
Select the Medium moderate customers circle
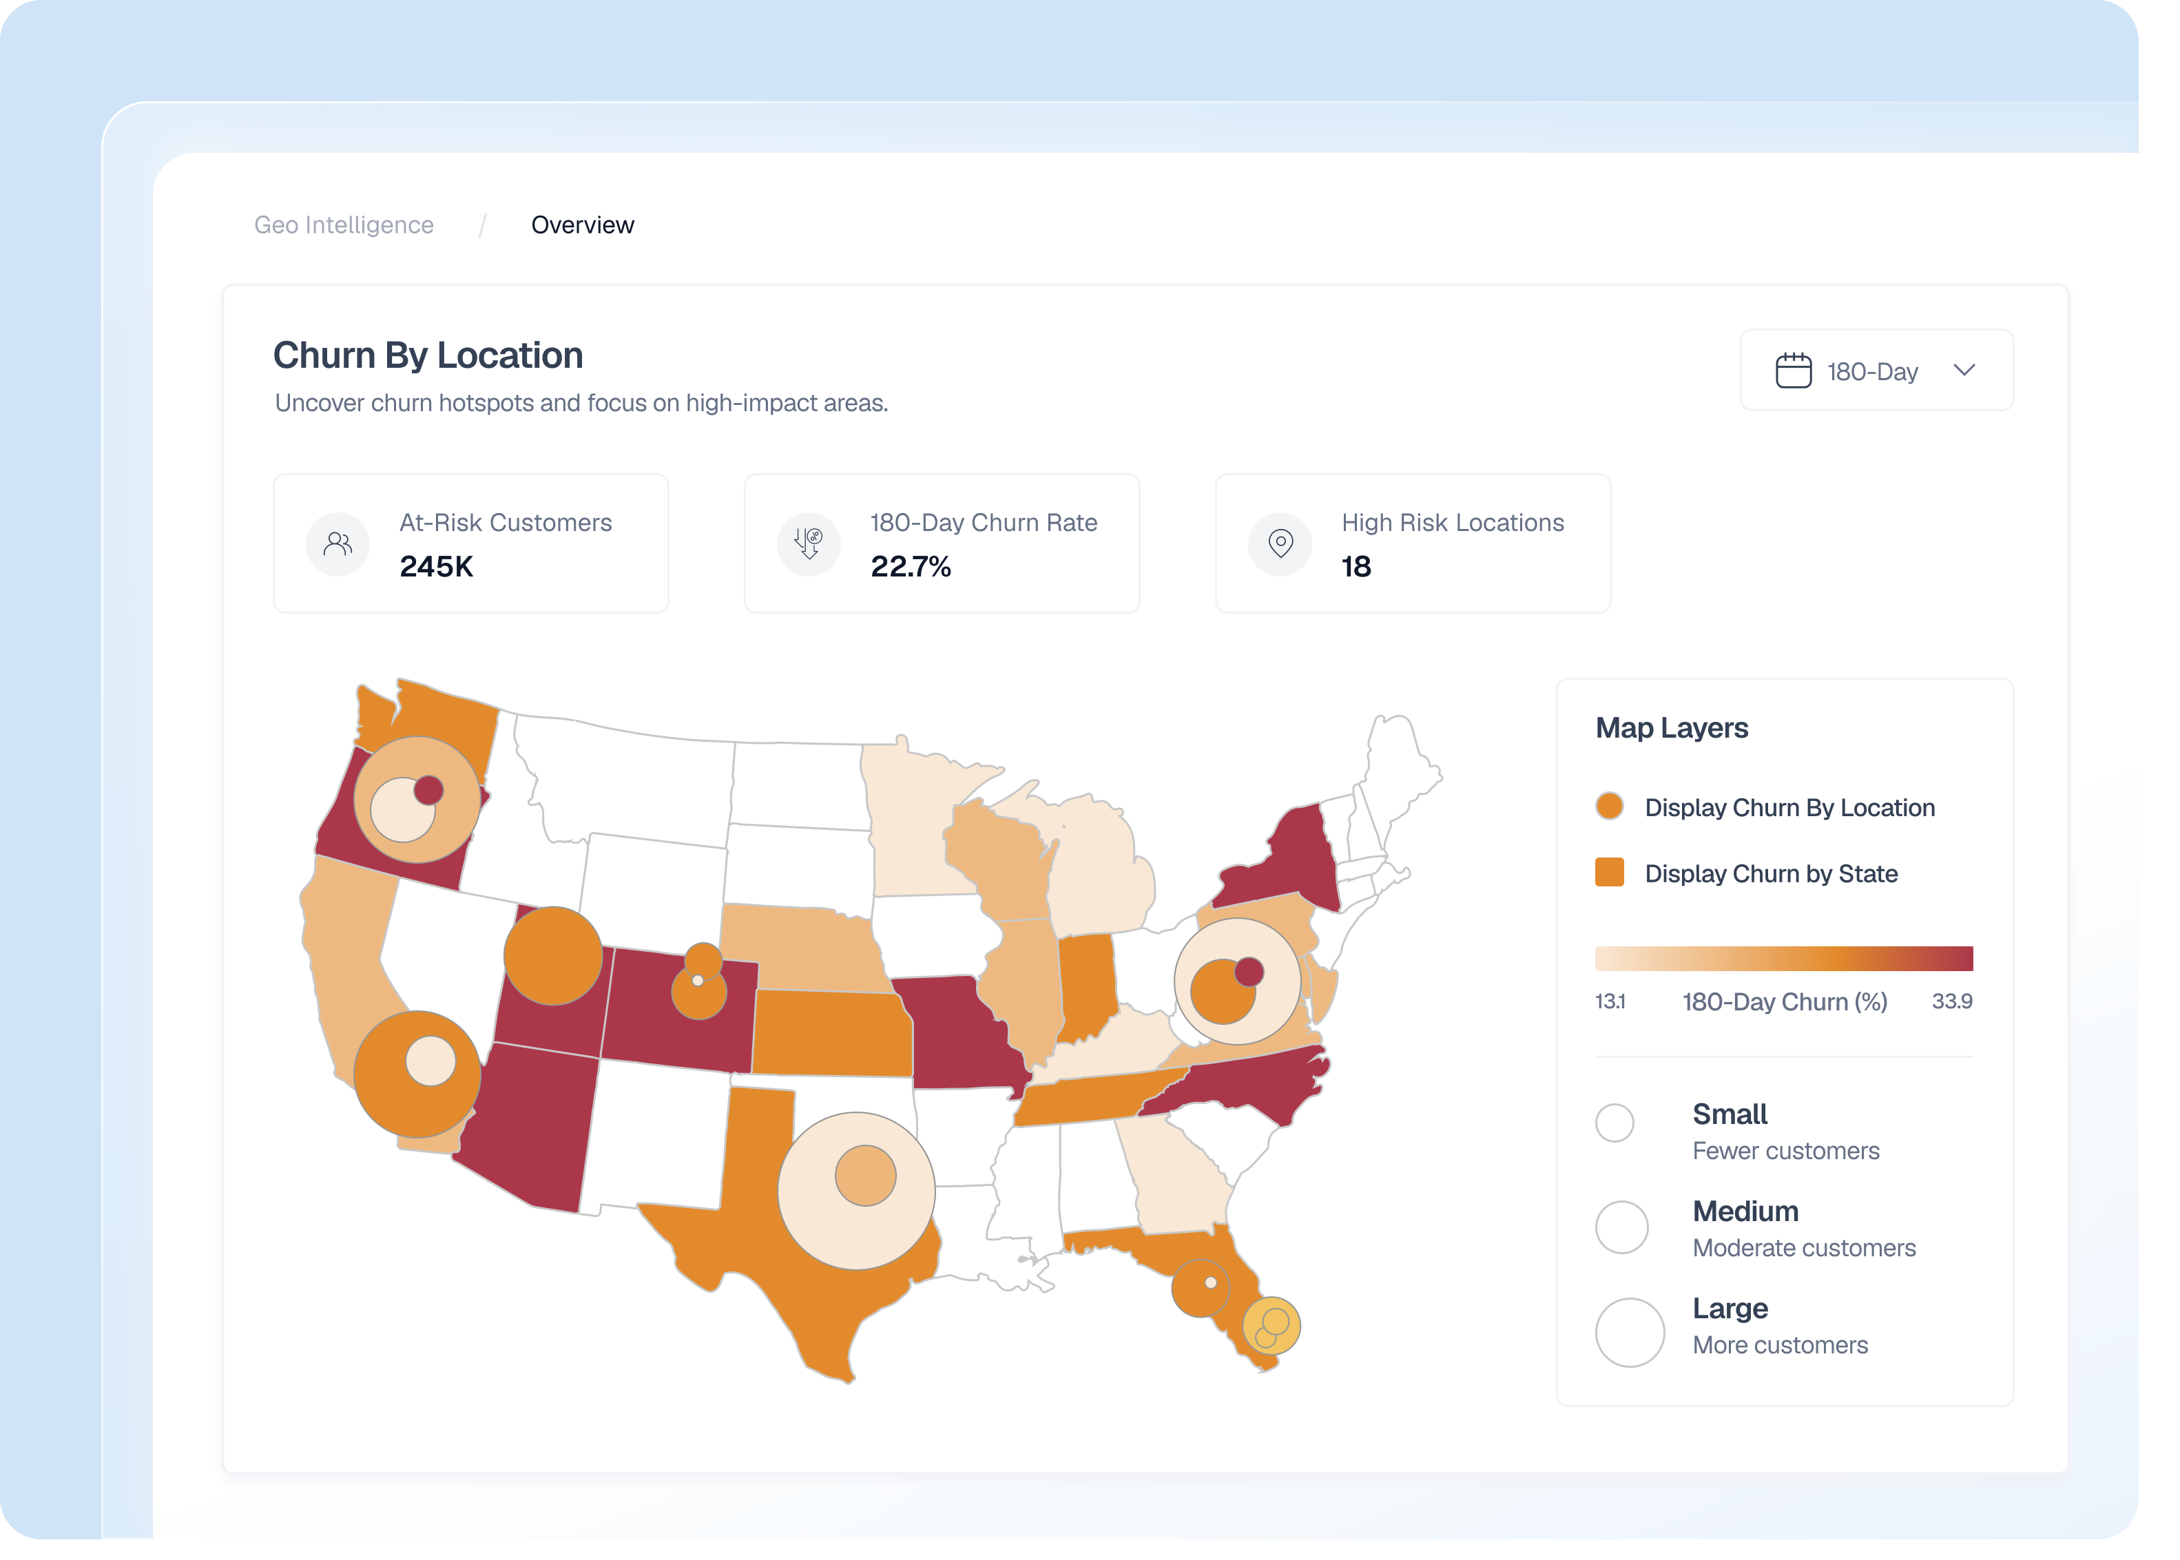pyautogui.click(x=1622, y=1227)
